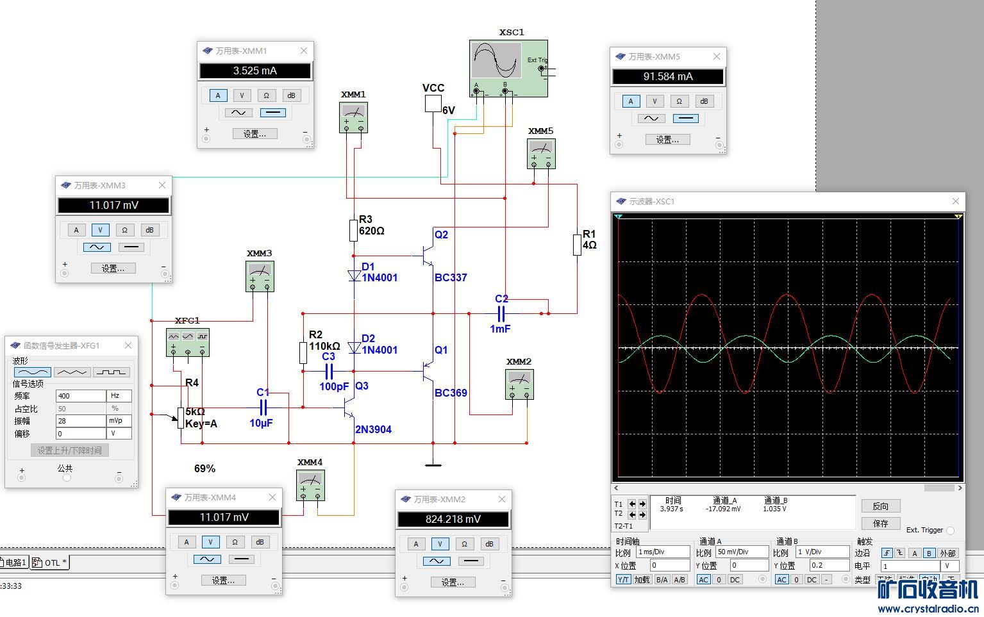Click the XMM4 multimeter symbol on schematic

pyautogui.click(x=310, y=485)
